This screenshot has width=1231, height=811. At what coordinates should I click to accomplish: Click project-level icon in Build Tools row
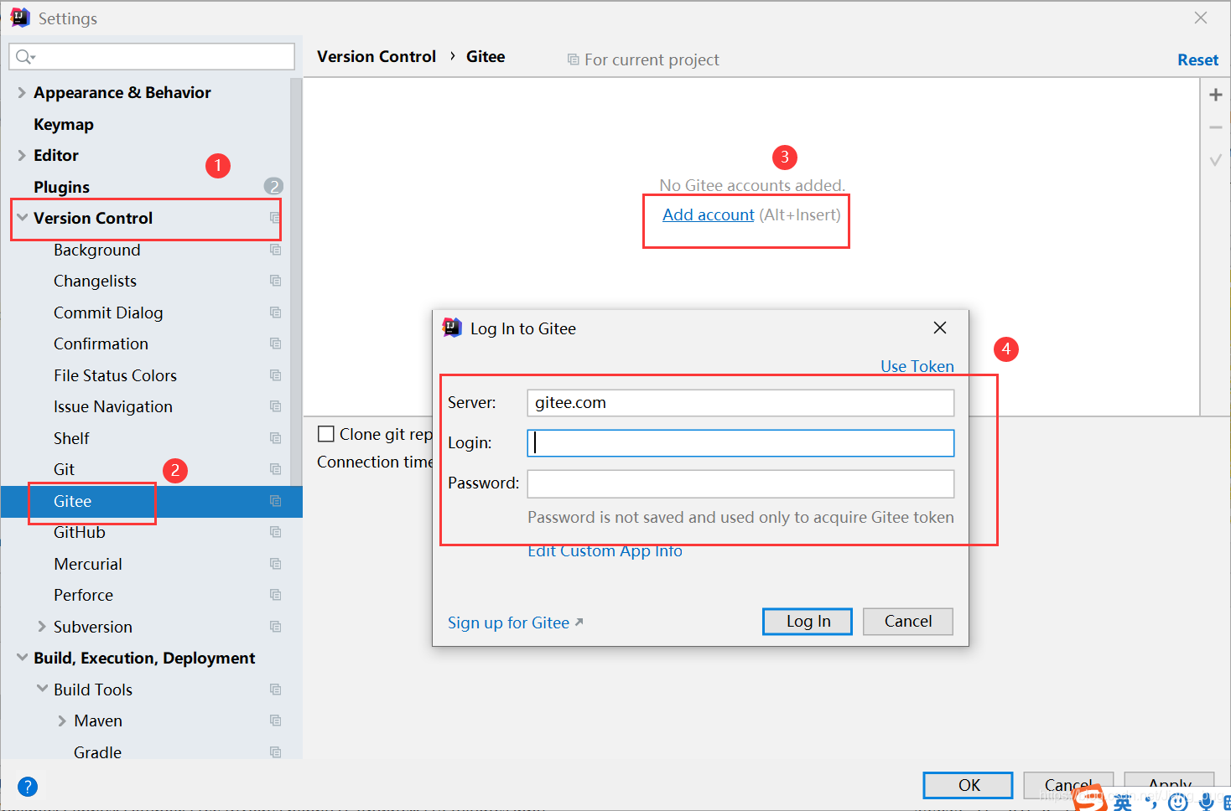coord(275,690)
